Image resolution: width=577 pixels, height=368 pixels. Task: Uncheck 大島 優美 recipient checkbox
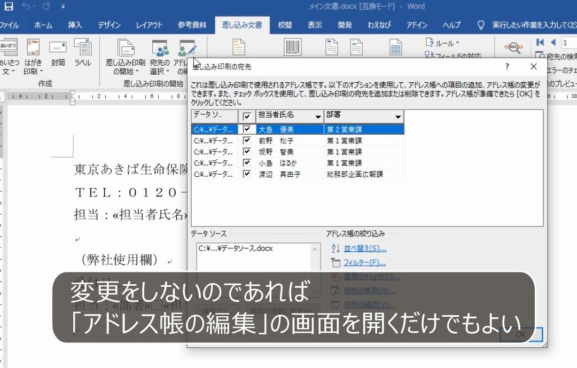click(x=246, y=129)
